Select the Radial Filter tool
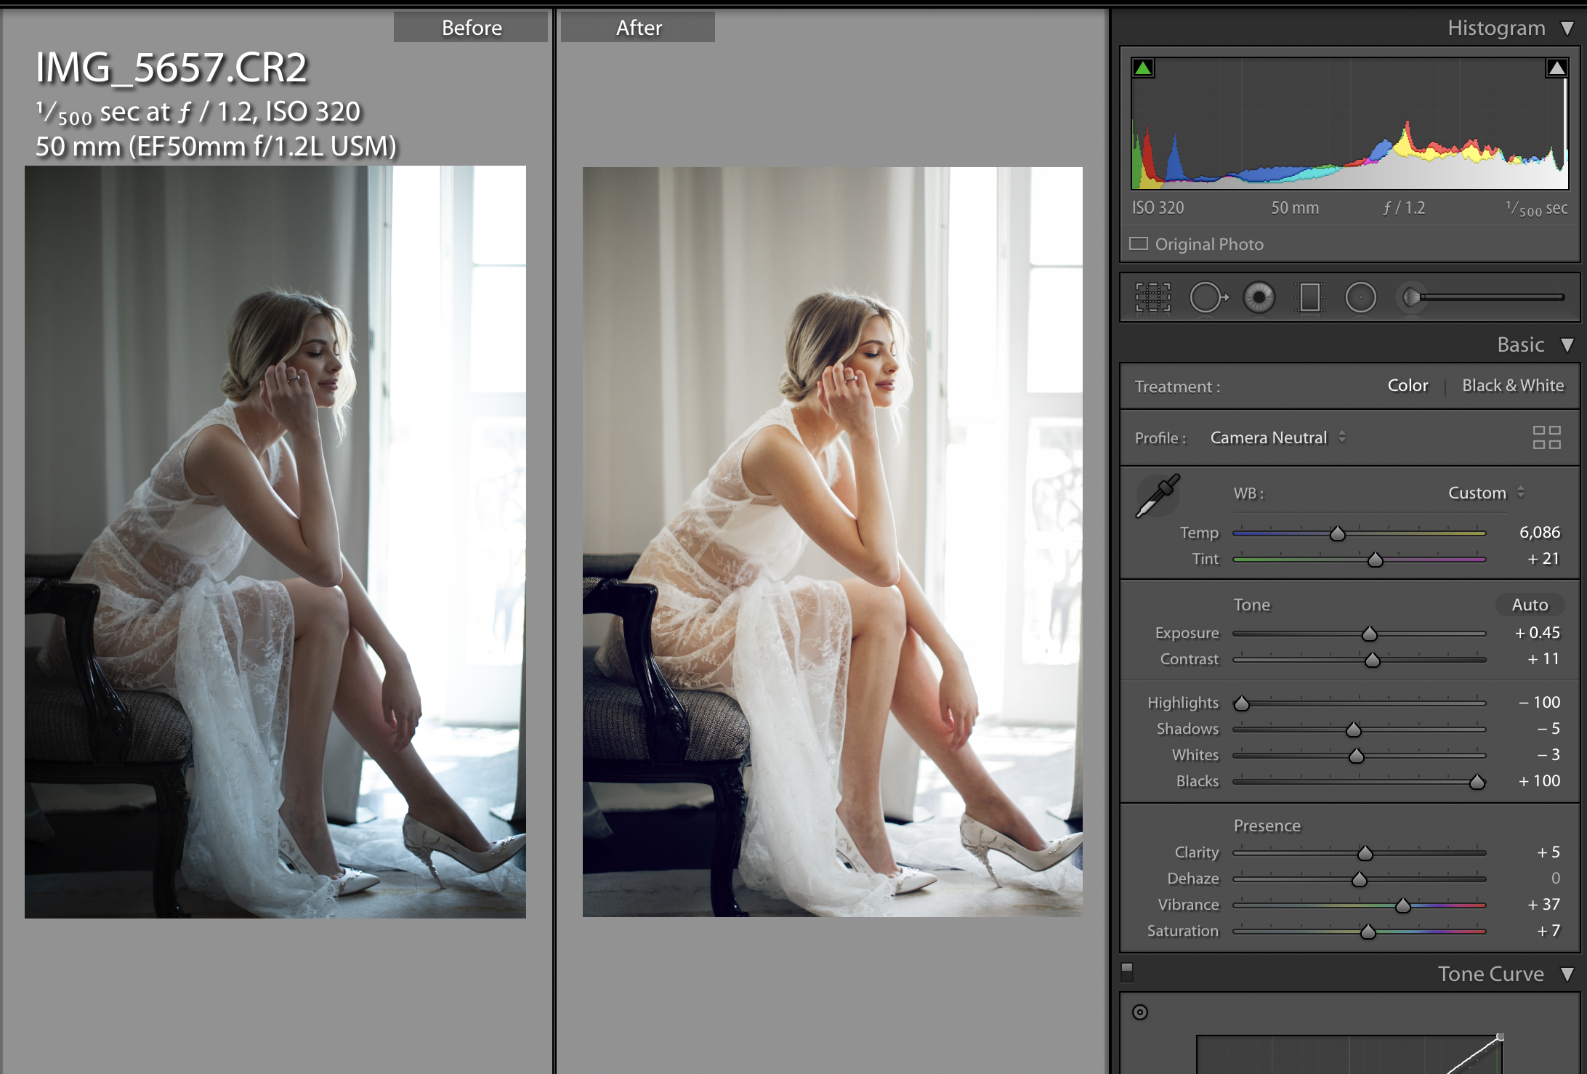 point(1360,297)
